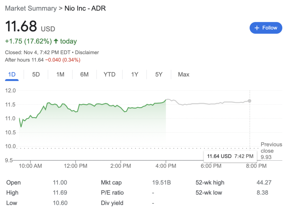
Task: Click the Closed: Nov 4, 7:42 PM EDT text
Action: point(38,52)
